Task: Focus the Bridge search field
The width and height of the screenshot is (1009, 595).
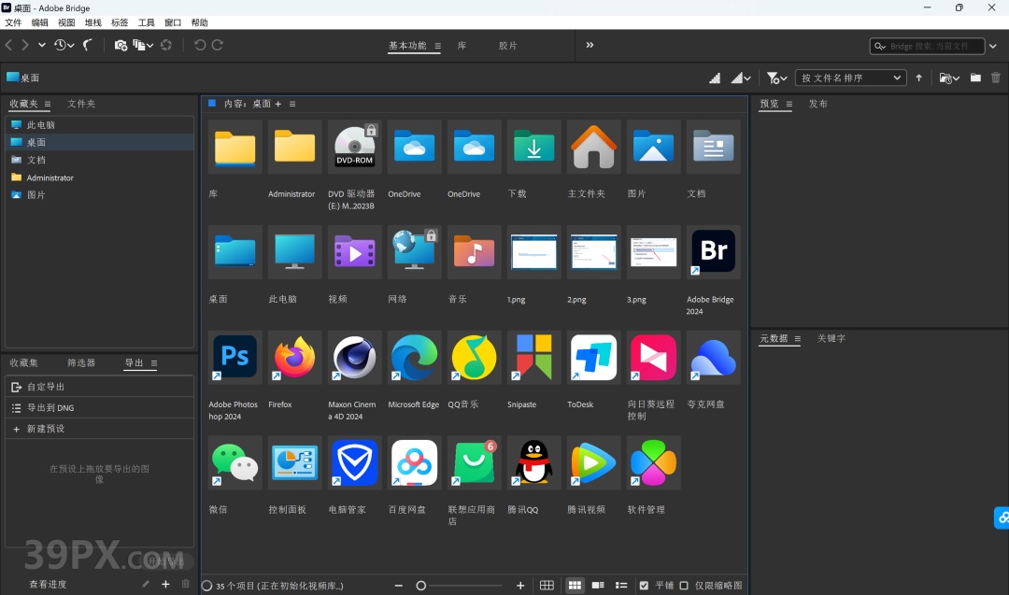Action: (x=927, y=47)
